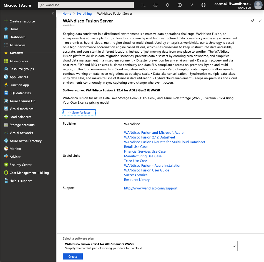The width and height of the screenshot is (264, 262).
Task: Click the Function App lightning icon
Action: point(6,85)
